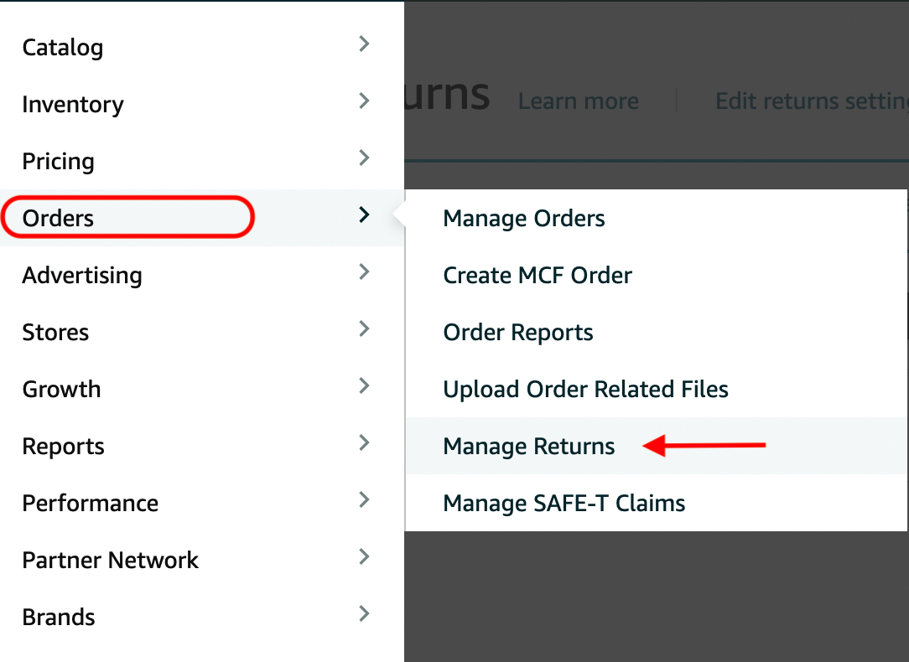Open the Advertising menu

pyautogui.click(x=202, y=275)
